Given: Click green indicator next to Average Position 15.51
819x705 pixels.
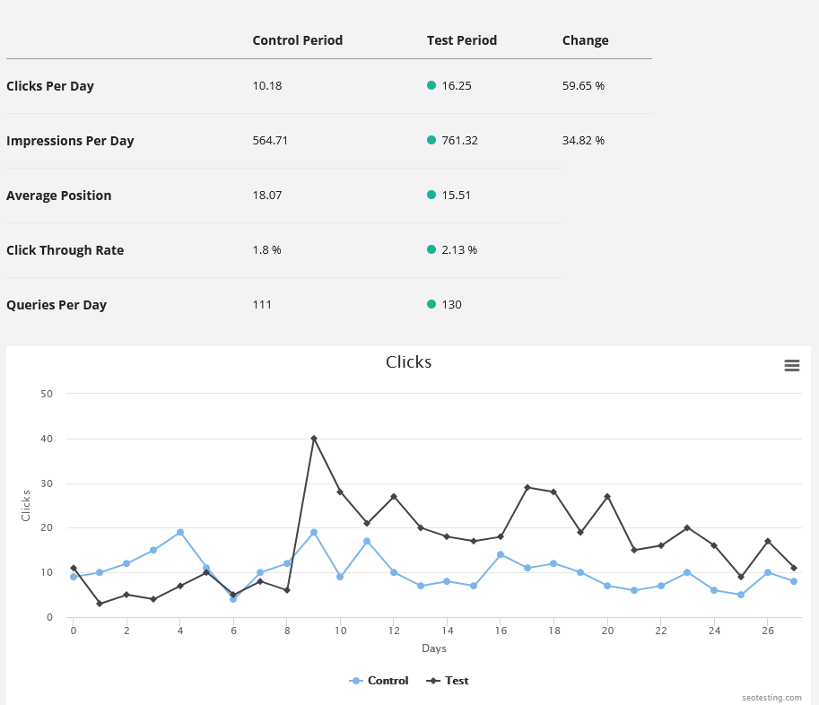Looking at the screenshot, I should [431, 195].
